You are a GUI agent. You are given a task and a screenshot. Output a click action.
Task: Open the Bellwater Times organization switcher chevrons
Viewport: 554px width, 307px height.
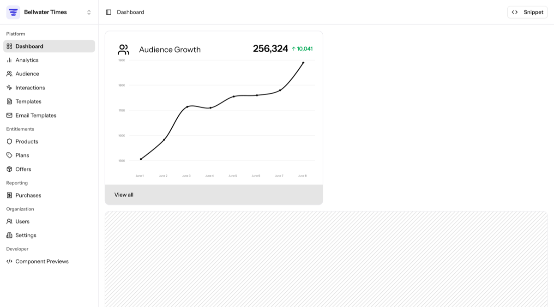click(89, 12)
